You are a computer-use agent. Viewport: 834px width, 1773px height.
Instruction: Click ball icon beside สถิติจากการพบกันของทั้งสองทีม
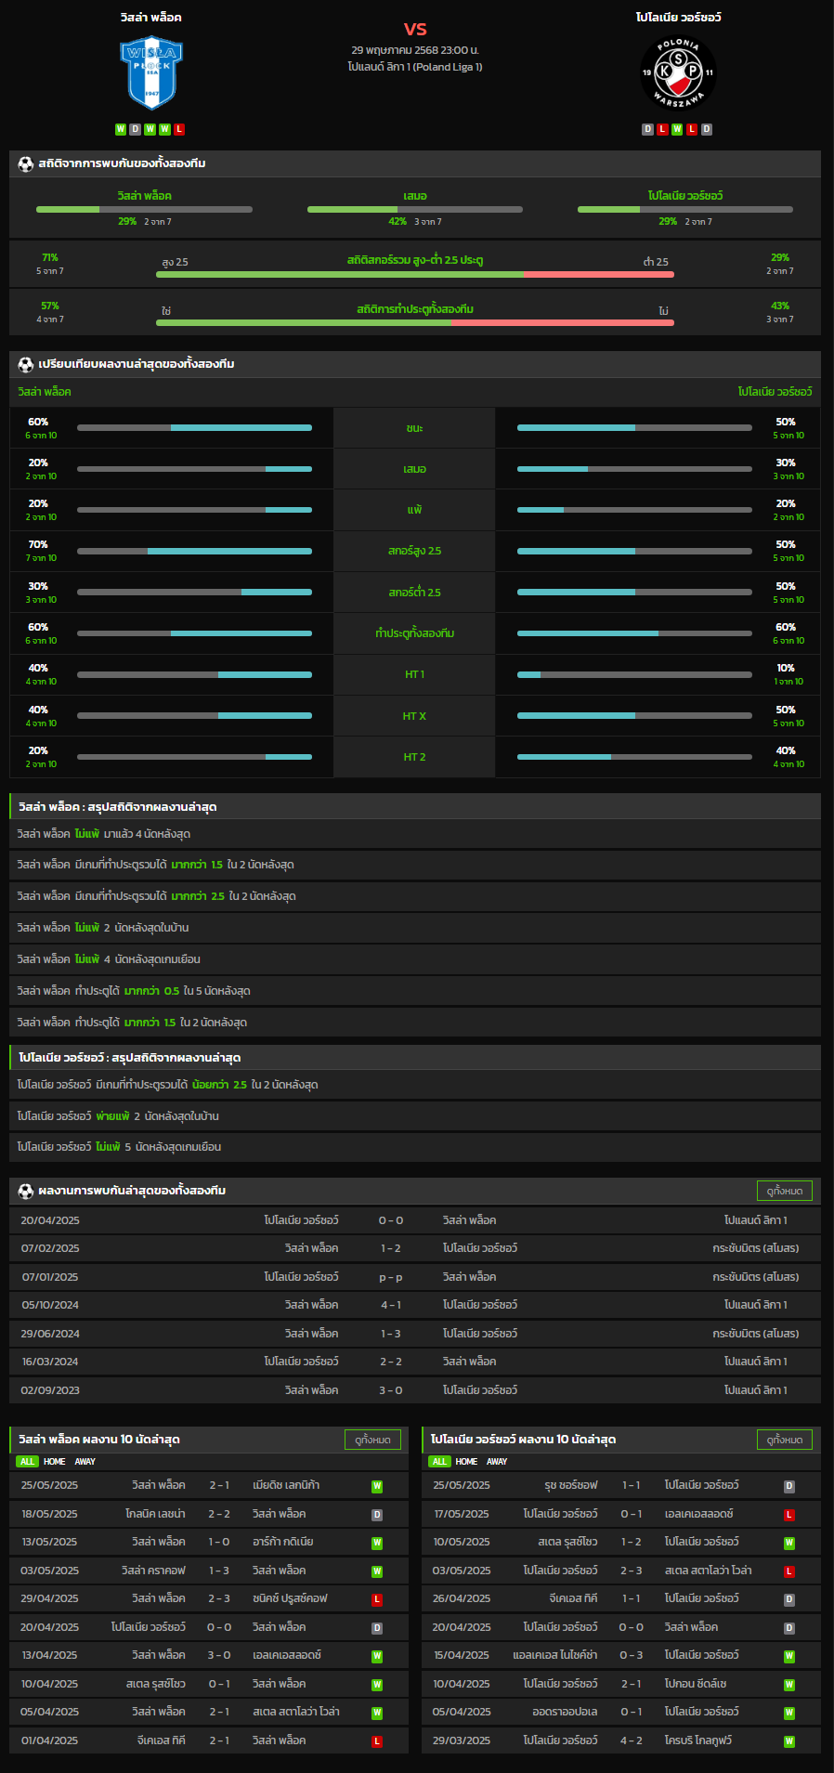click(26, 163)
